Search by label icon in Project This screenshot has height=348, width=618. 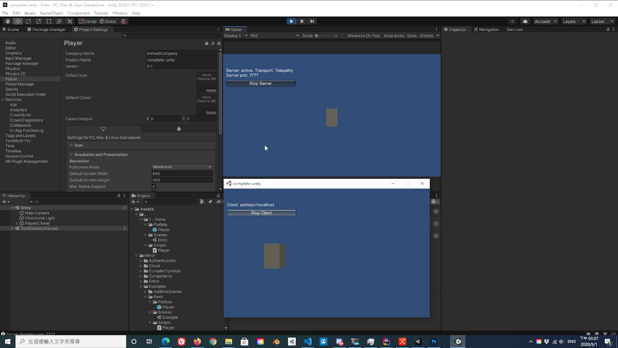pos(210,202)
